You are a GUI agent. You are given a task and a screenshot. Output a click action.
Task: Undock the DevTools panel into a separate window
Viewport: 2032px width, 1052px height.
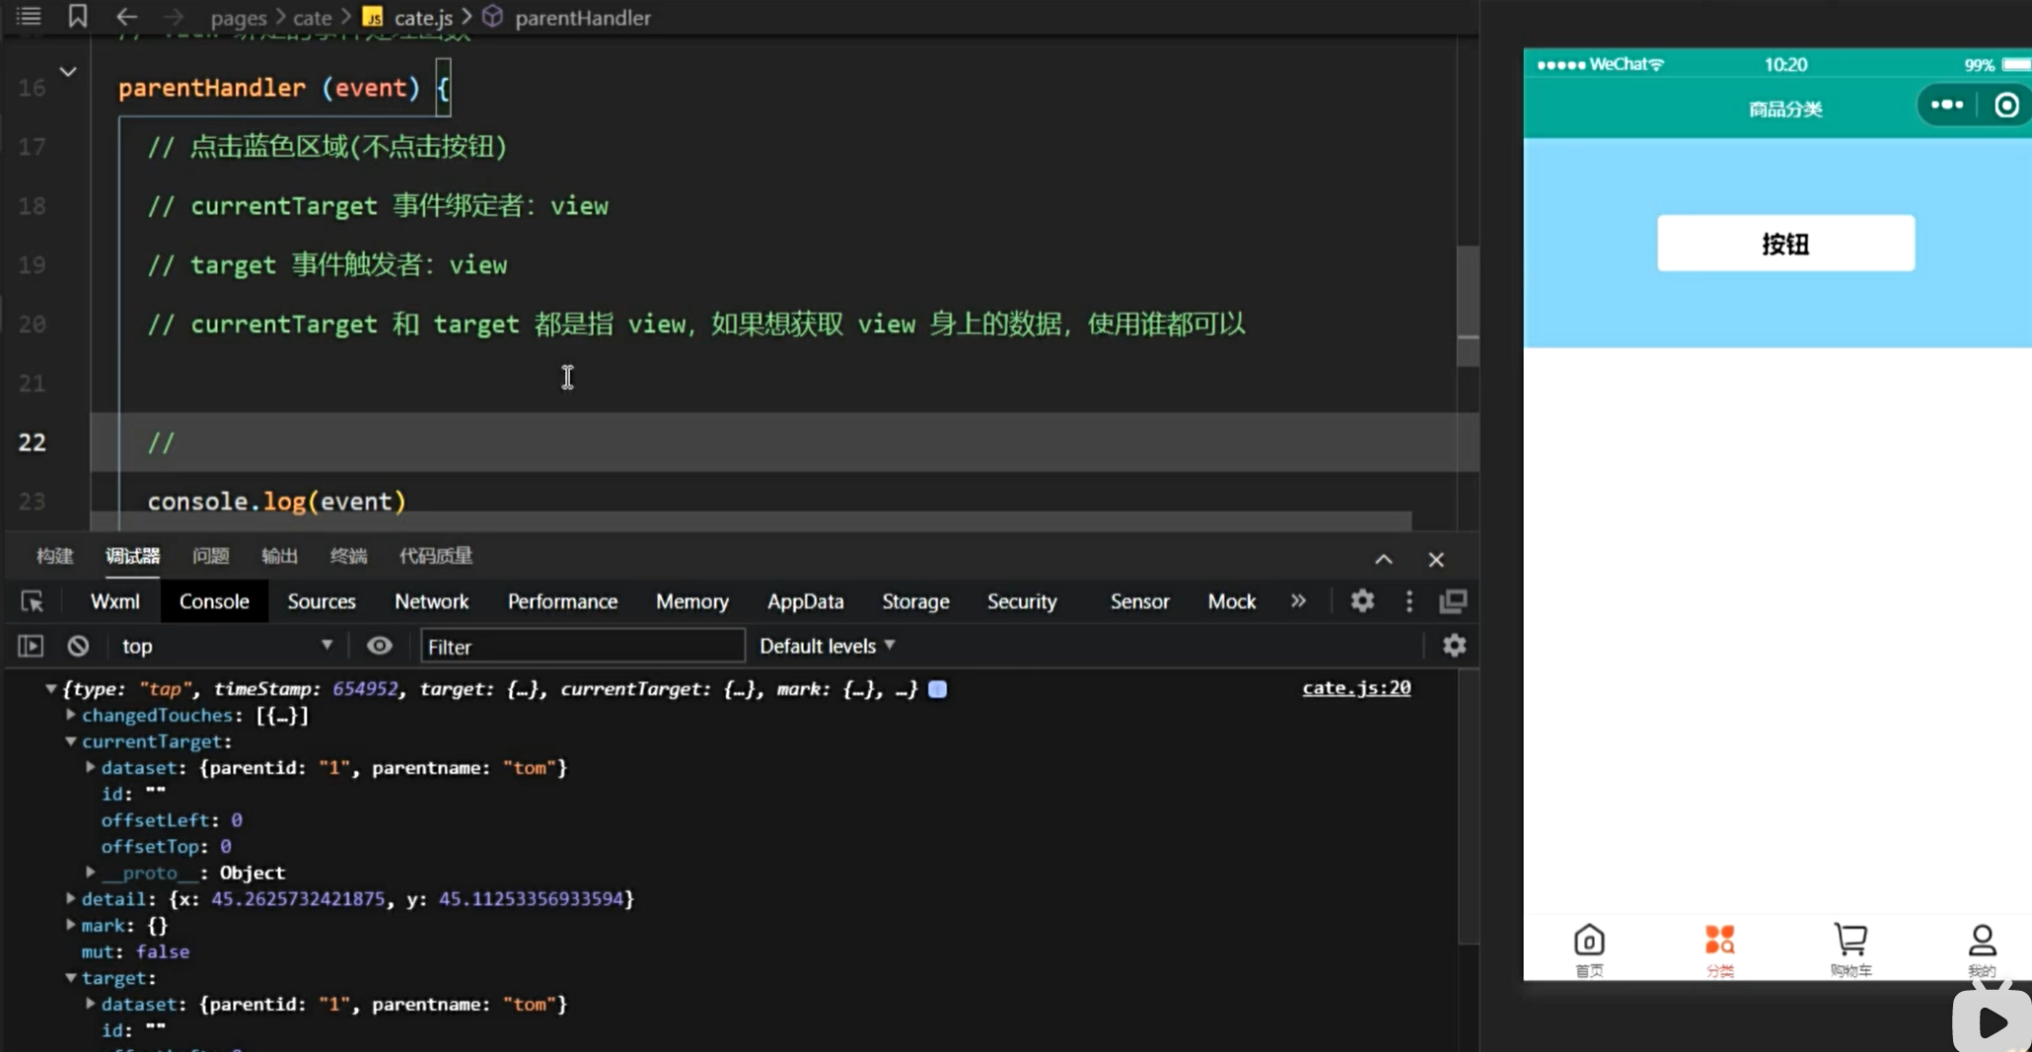point(1453,601)
